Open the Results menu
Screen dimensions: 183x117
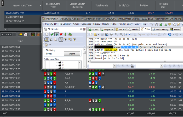[106, 24]
